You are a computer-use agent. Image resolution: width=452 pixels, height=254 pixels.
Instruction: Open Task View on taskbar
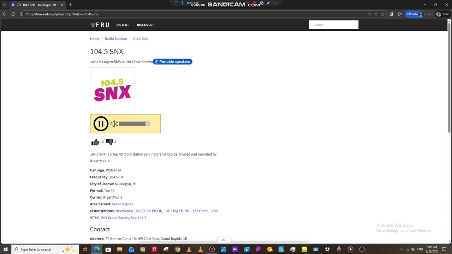pos(85,249)
